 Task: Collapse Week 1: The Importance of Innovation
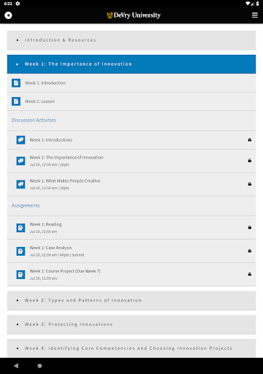pyautogui.click(x=131, y=64)
